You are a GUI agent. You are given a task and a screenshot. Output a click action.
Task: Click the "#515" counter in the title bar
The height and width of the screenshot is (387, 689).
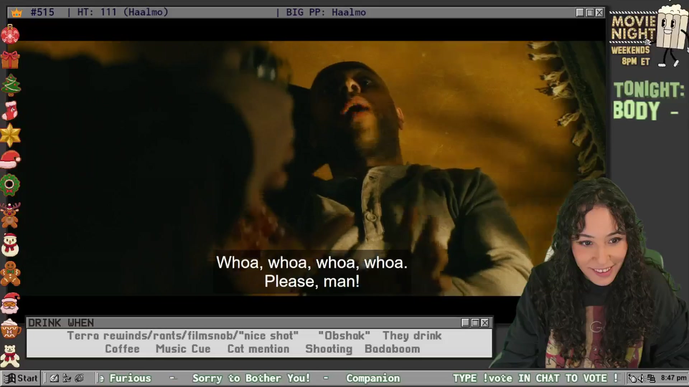point(42,13)
